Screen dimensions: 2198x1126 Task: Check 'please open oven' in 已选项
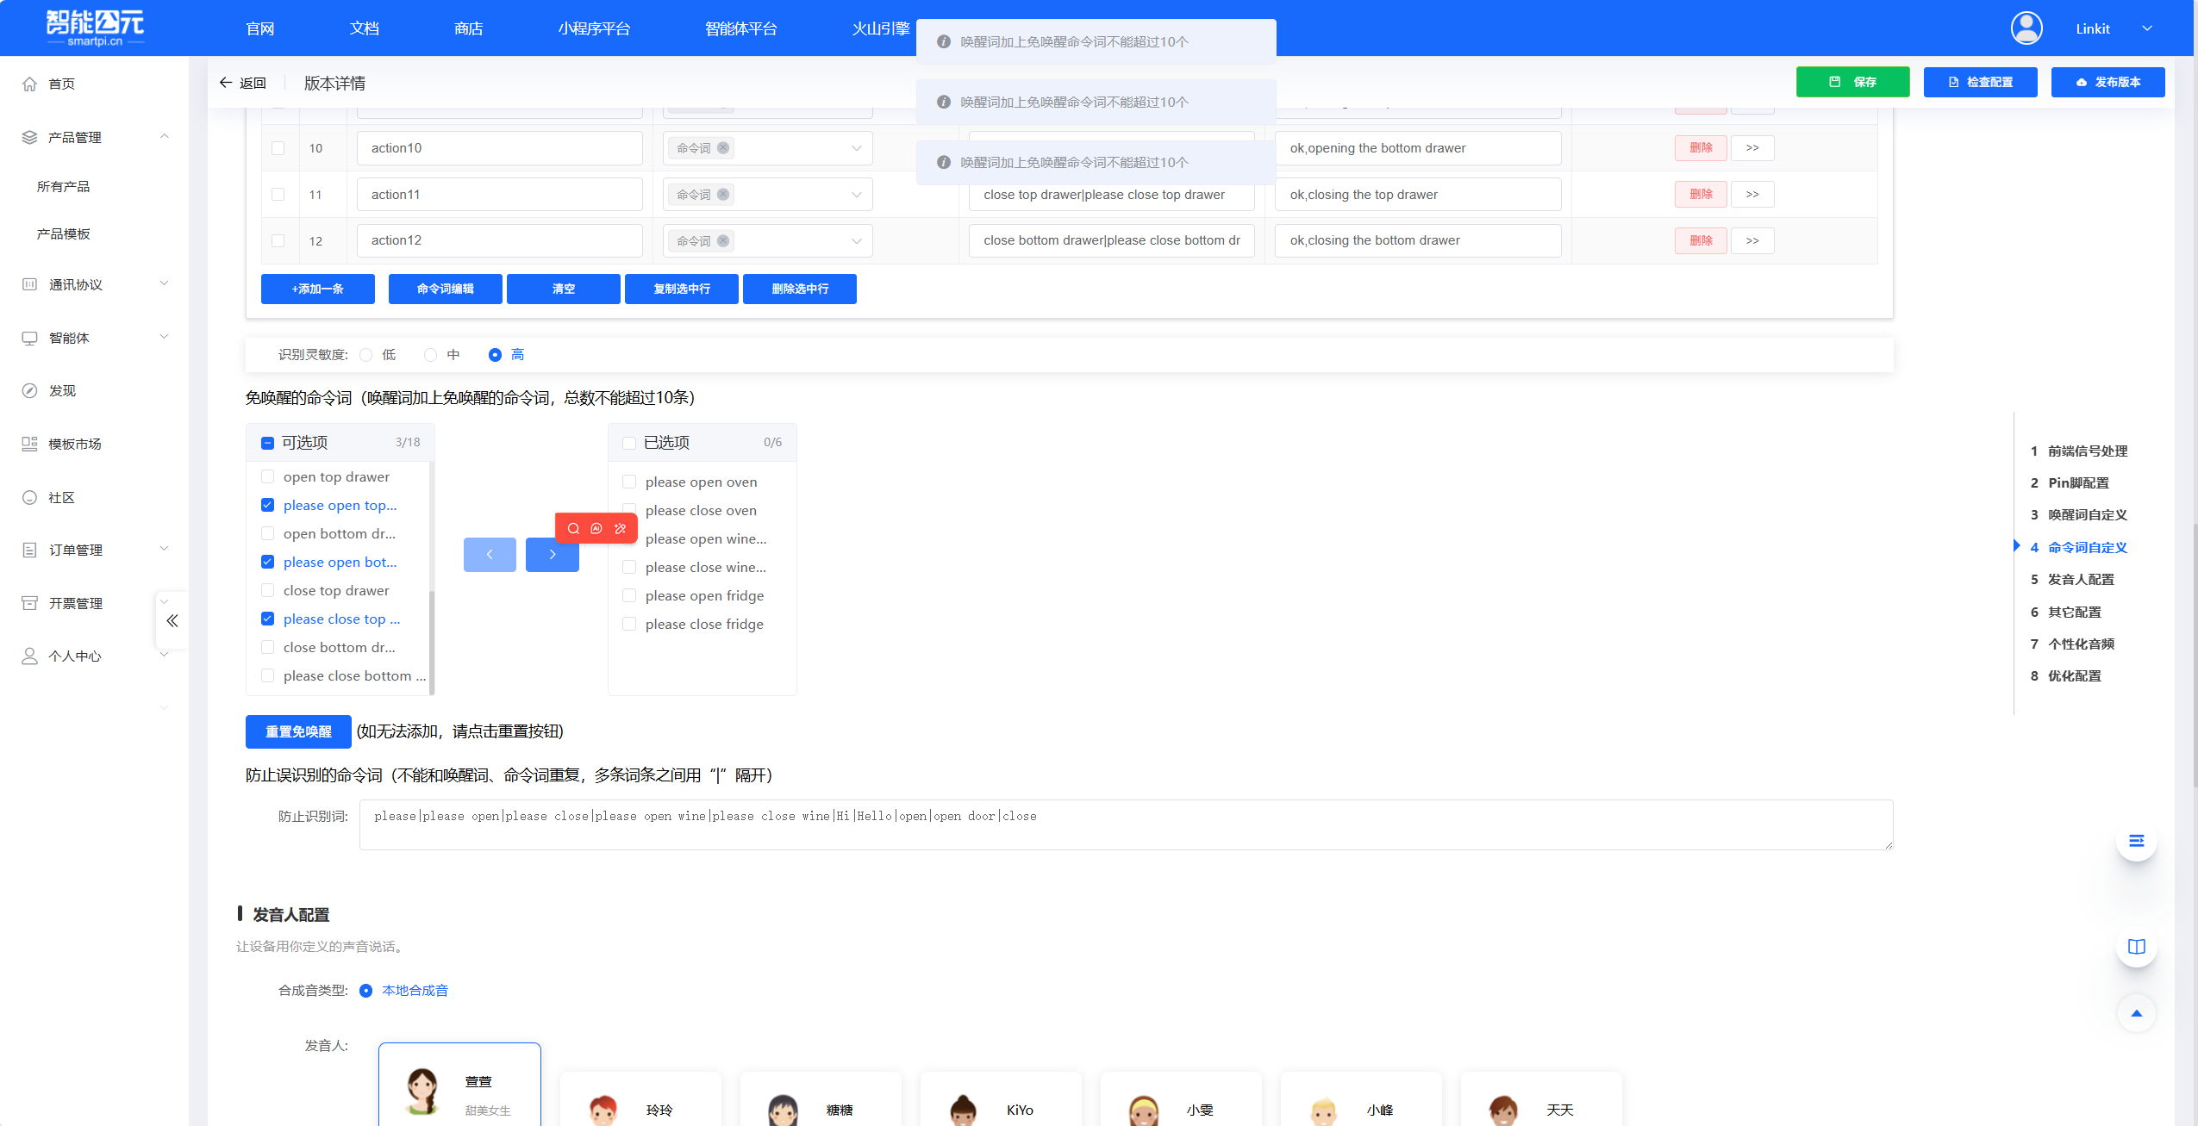[630, 482]
